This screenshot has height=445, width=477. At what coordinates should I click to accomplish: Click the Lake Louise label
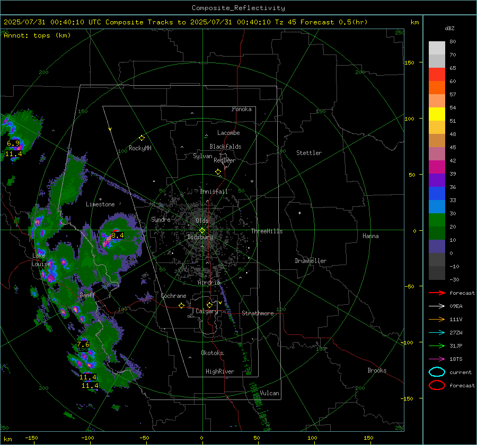pyautogui.click(x=41, y=260)
